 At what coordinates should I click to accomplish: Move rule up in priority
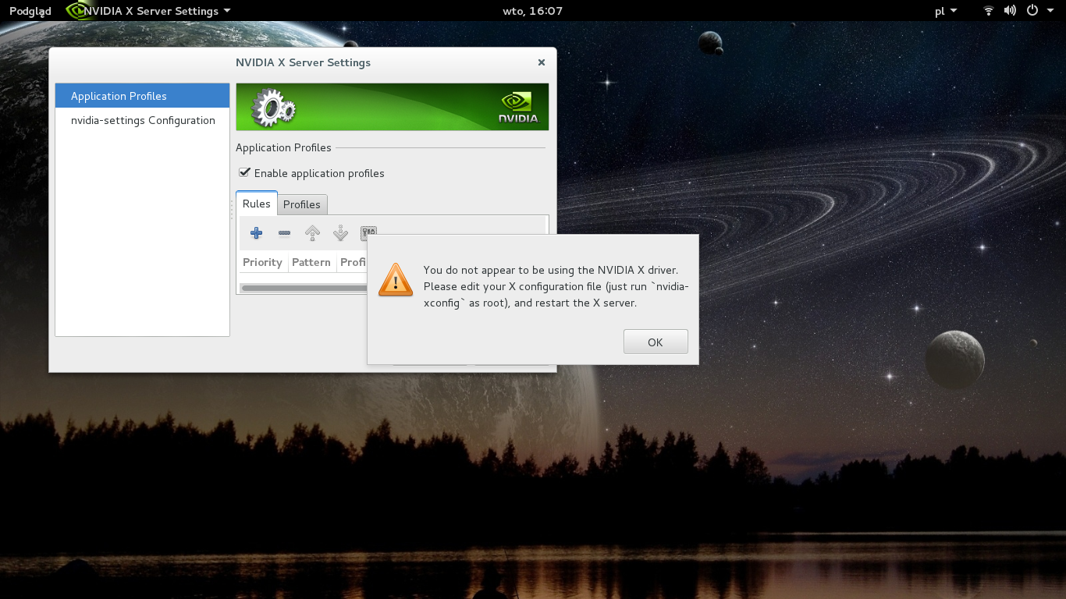point(312,232)
